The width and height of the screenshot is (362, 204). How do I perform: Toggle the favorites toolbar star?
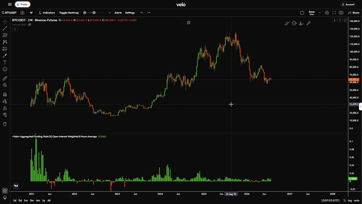(5, 191)
